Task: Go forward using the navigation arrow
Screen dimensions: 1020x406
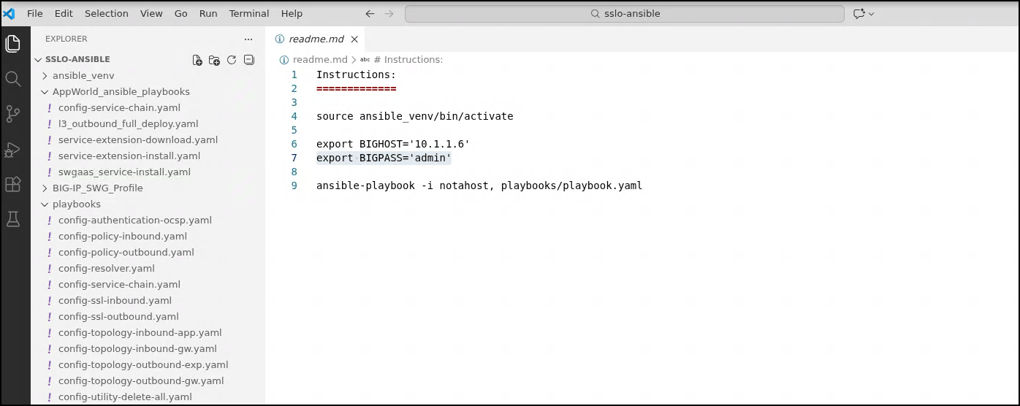Action: pyautogui.click(x=389, y=13)
